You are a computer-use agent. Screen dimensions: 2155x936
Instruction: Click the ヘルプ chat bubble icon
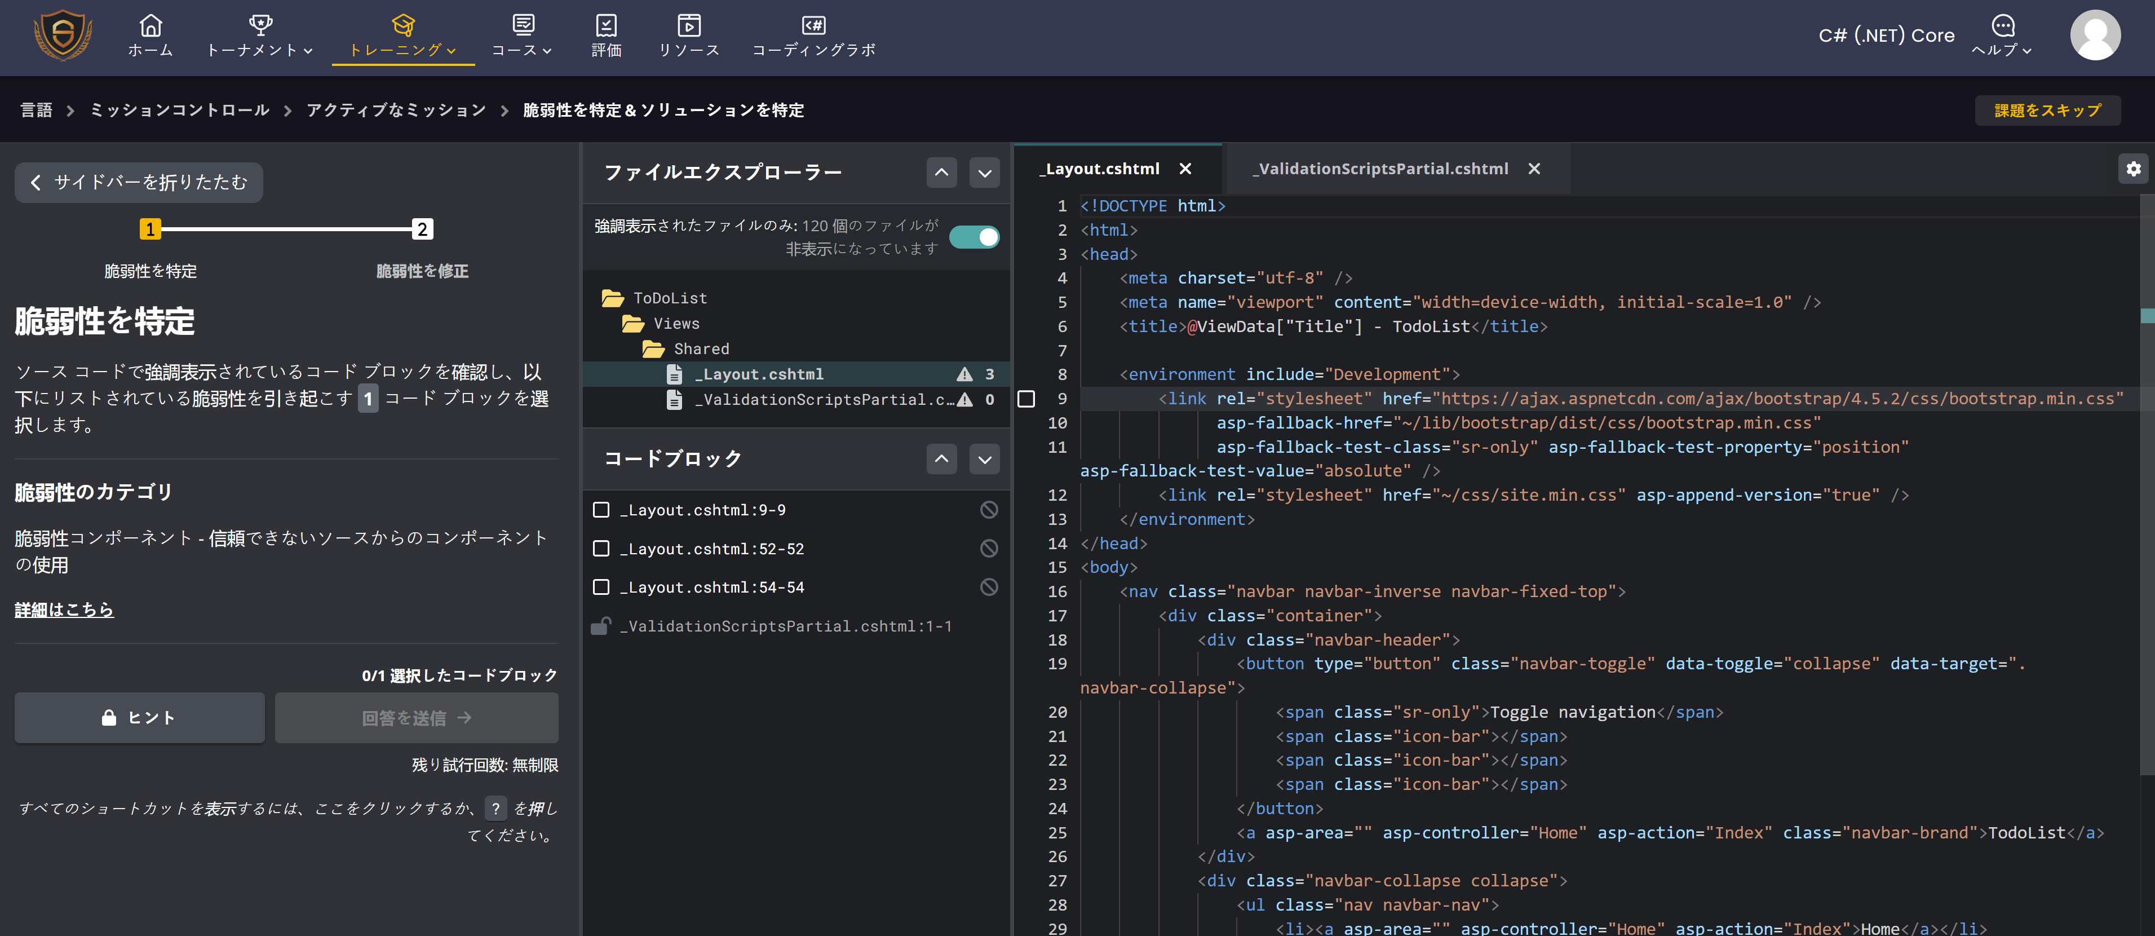pyautogui.click(x=2003, y=25)
